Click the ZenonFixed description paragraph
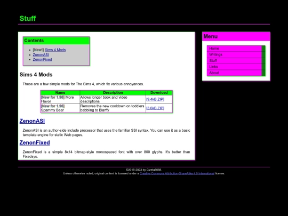 tap(106, 154)
